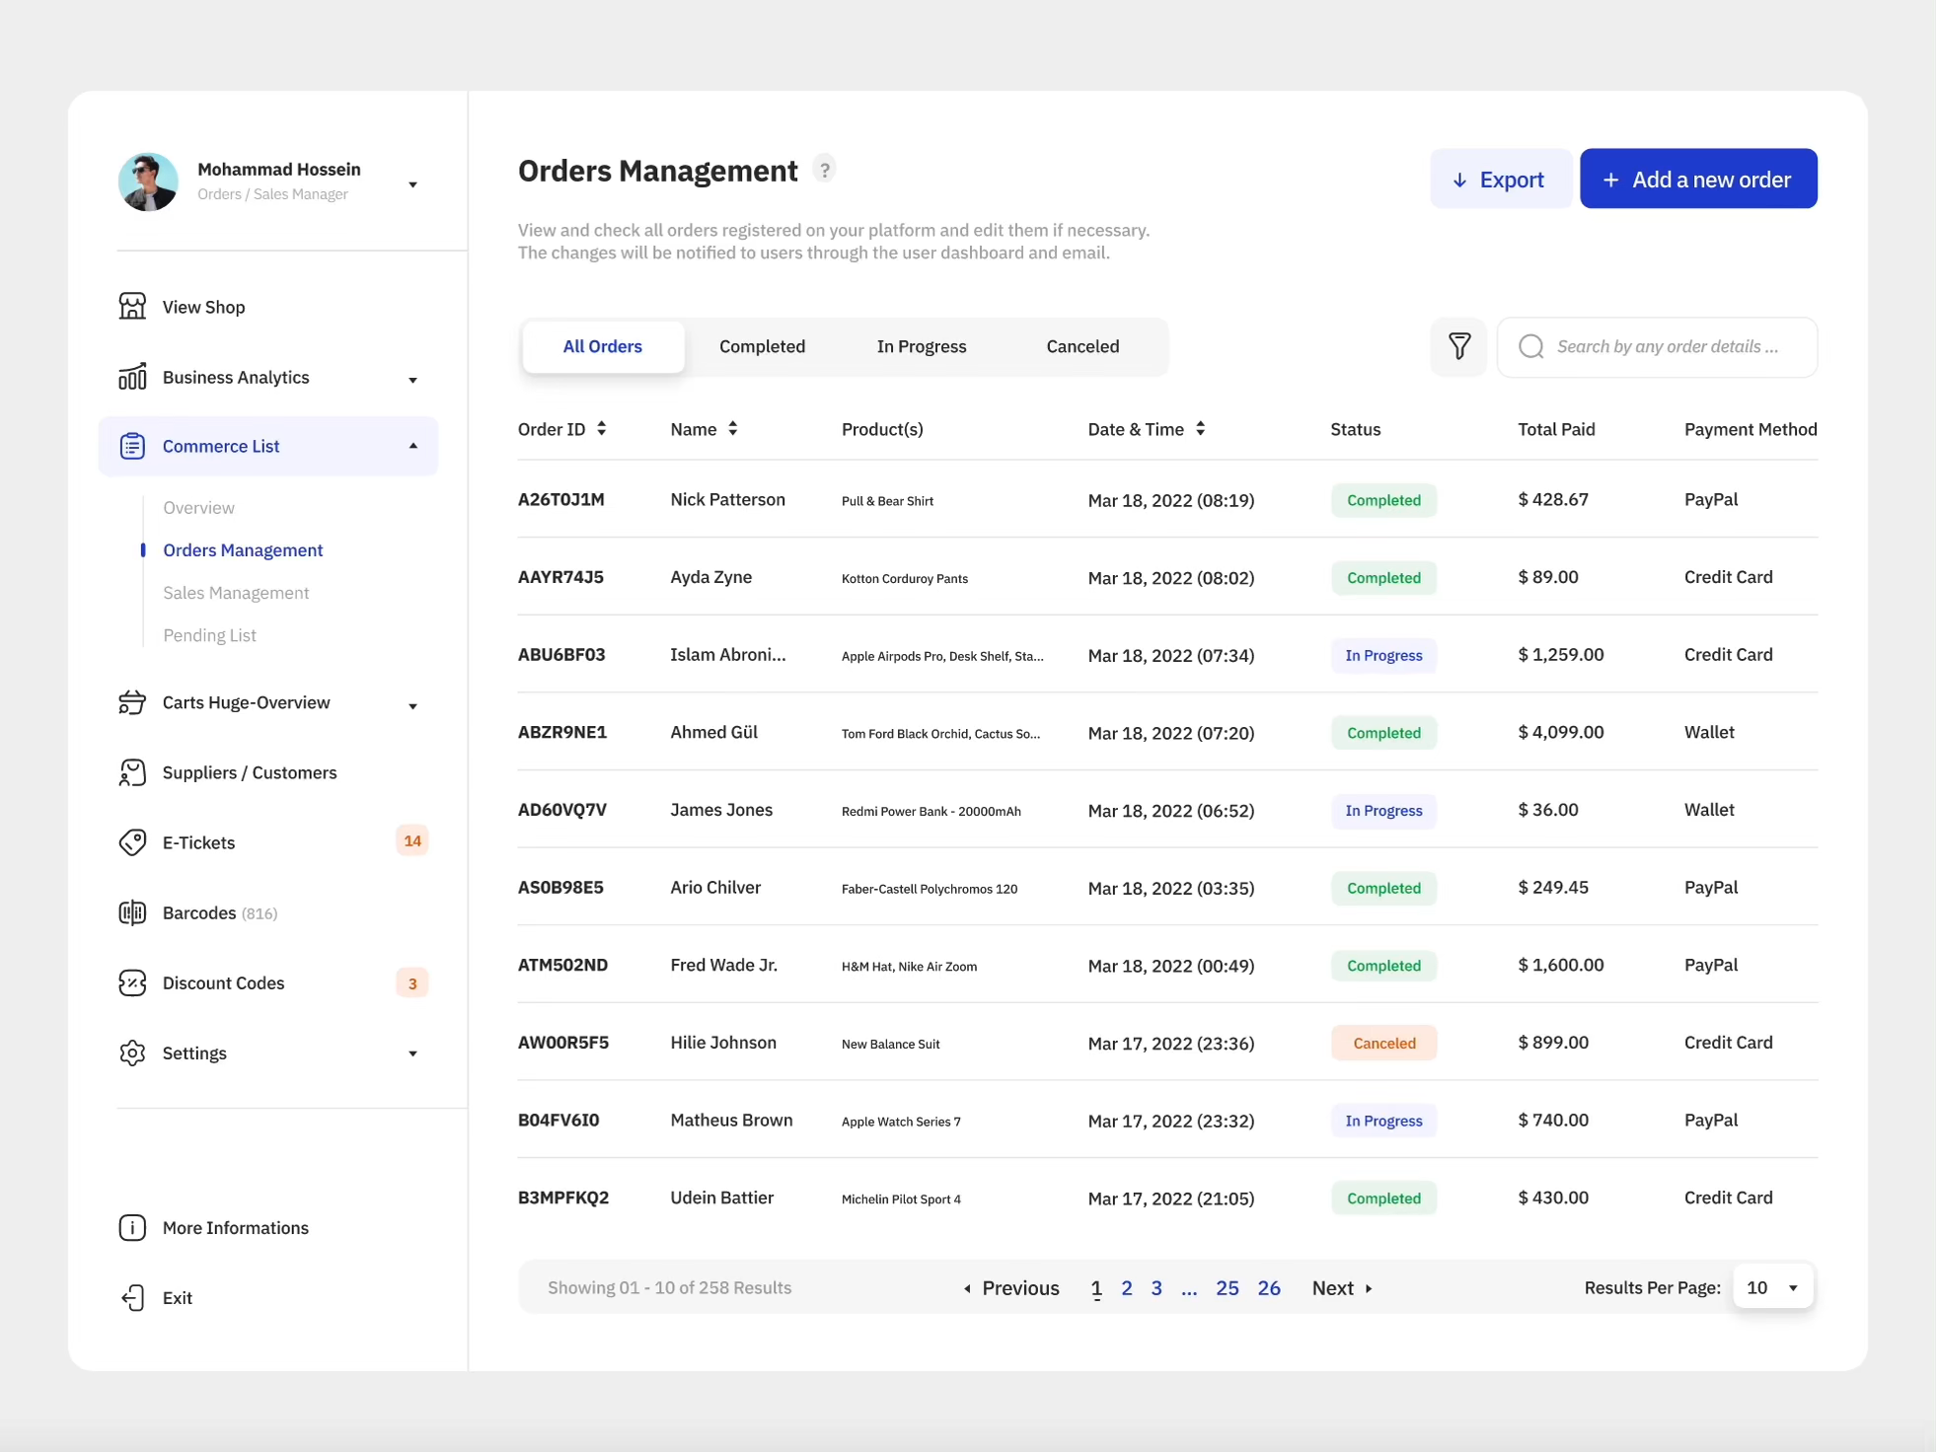This screenshot has width=1936, height=1452.
Task: Collapse the Commerce List section arrow
Action: pos(413,446)
